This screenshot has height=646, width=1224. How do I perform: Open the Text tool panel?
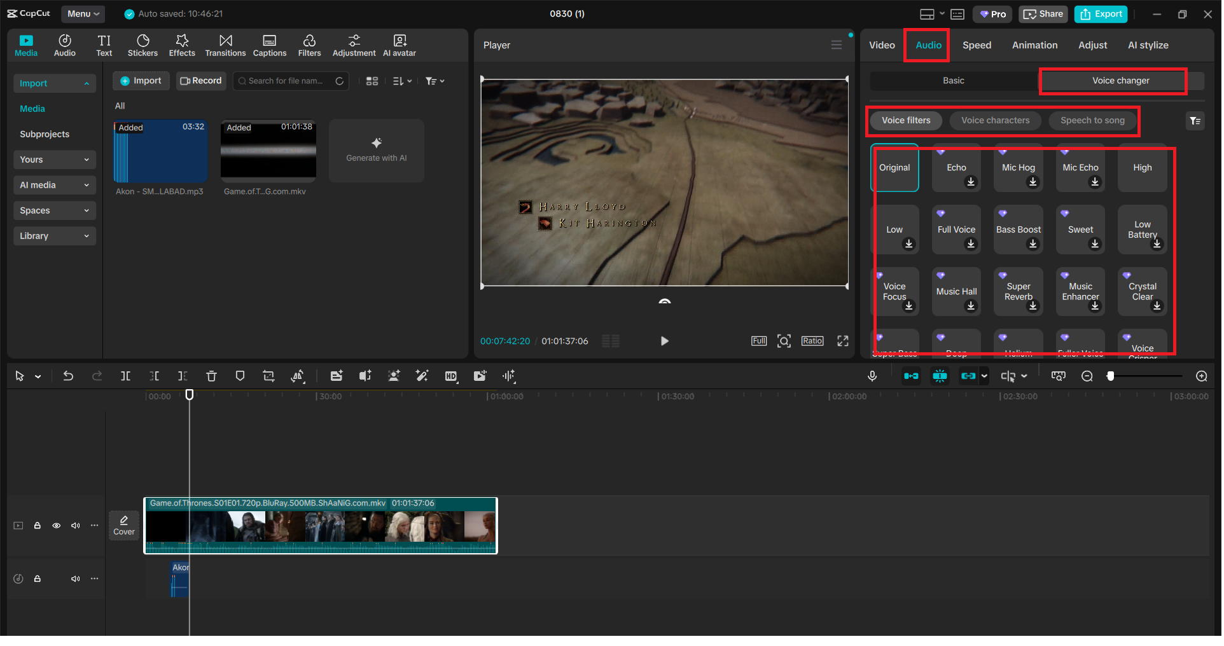104,46
